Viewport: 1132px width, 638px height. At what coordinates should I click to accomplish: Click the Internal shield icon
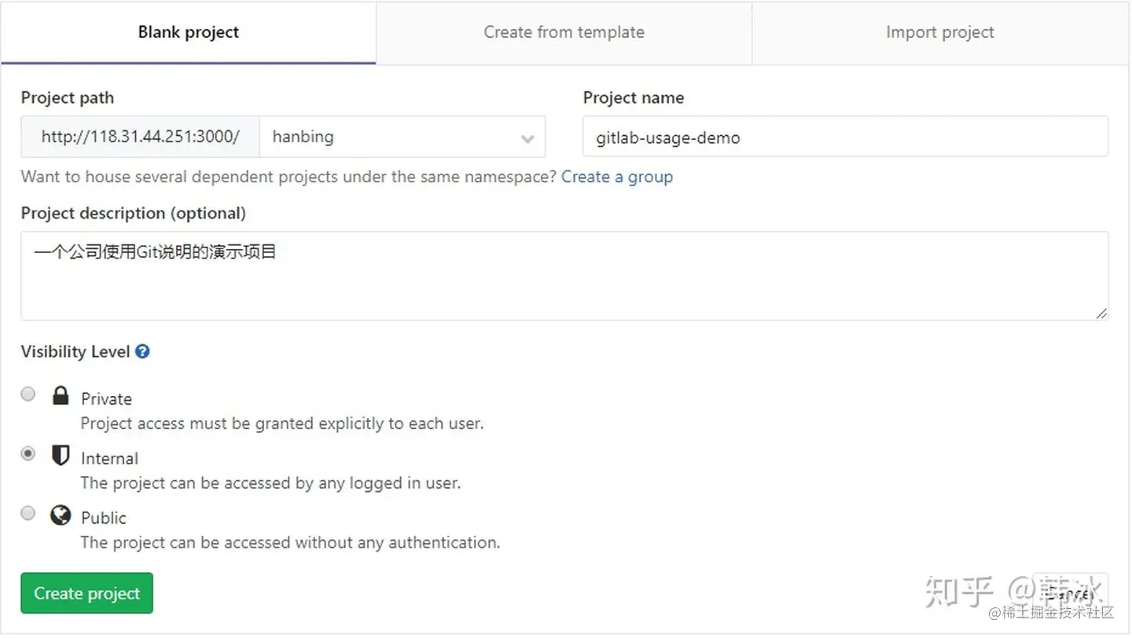tap(61, 455)
